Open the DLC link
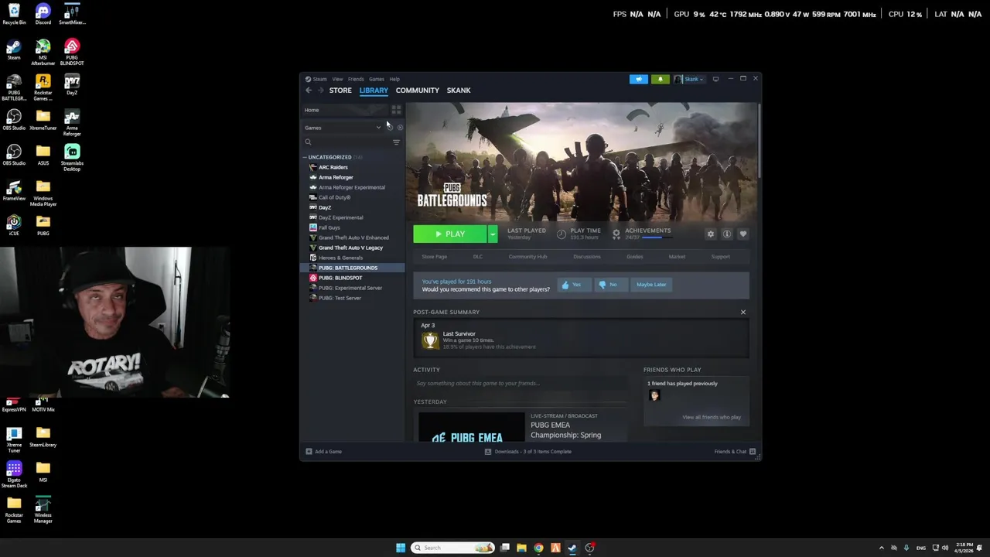 click(x=478, y=257)
